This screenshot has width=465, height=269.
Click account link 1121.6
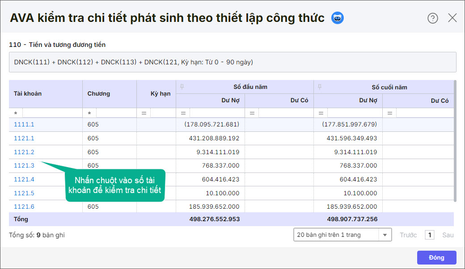coord(24,206)
